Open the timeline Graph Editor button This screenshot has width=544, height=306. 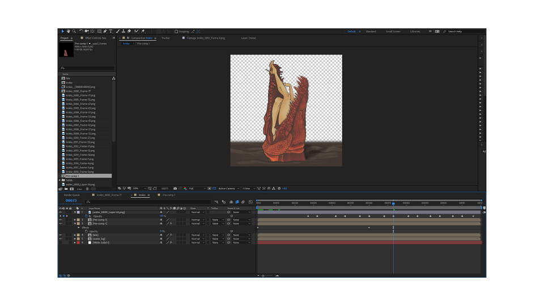point(250,202)
